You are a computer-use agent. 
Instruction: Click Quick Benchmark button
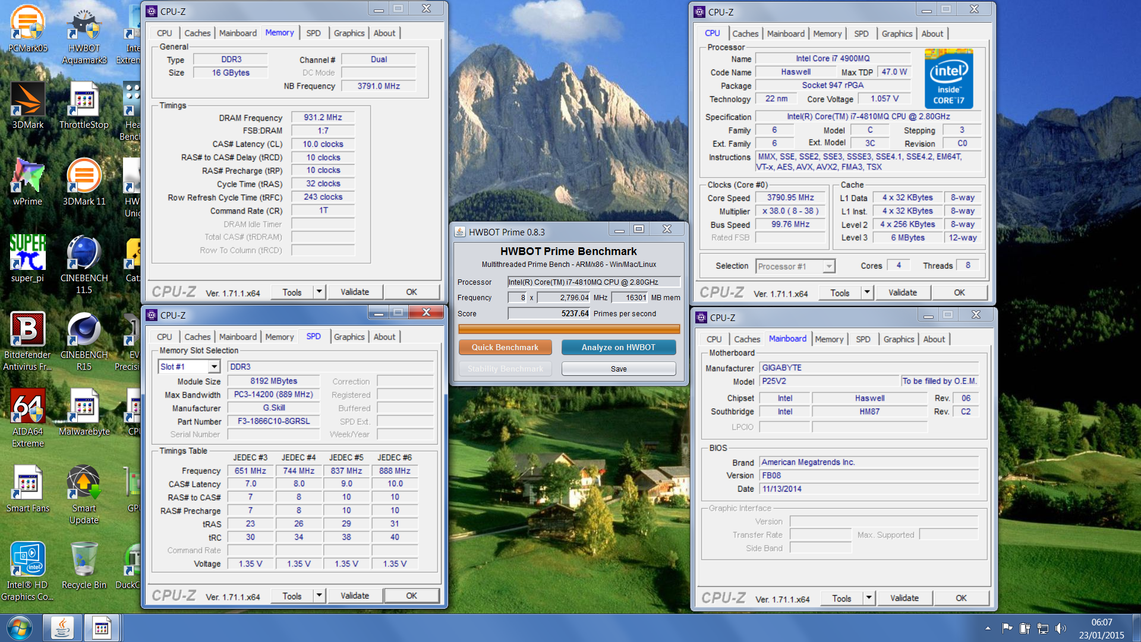[505, 347]
